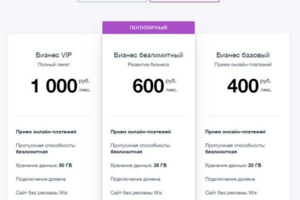The width and height of the screenshot is (300, 200).
Task: Click the left gray-outlined toggle button at top
Action: click(x=112, y=1)
